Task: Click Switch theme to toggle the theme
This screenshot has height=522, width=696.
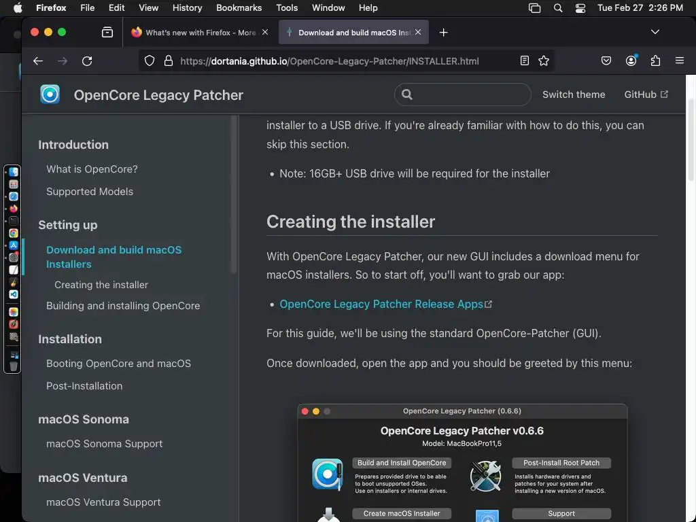Action: coord(574,94)
